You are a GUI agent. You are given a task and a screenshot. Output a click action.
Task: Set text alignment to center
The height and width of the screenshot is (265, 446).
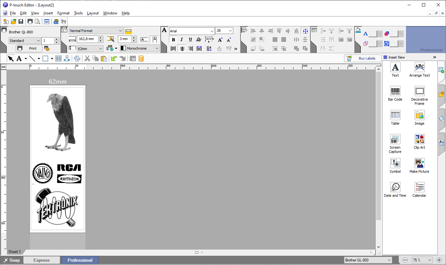coord(182,49)
